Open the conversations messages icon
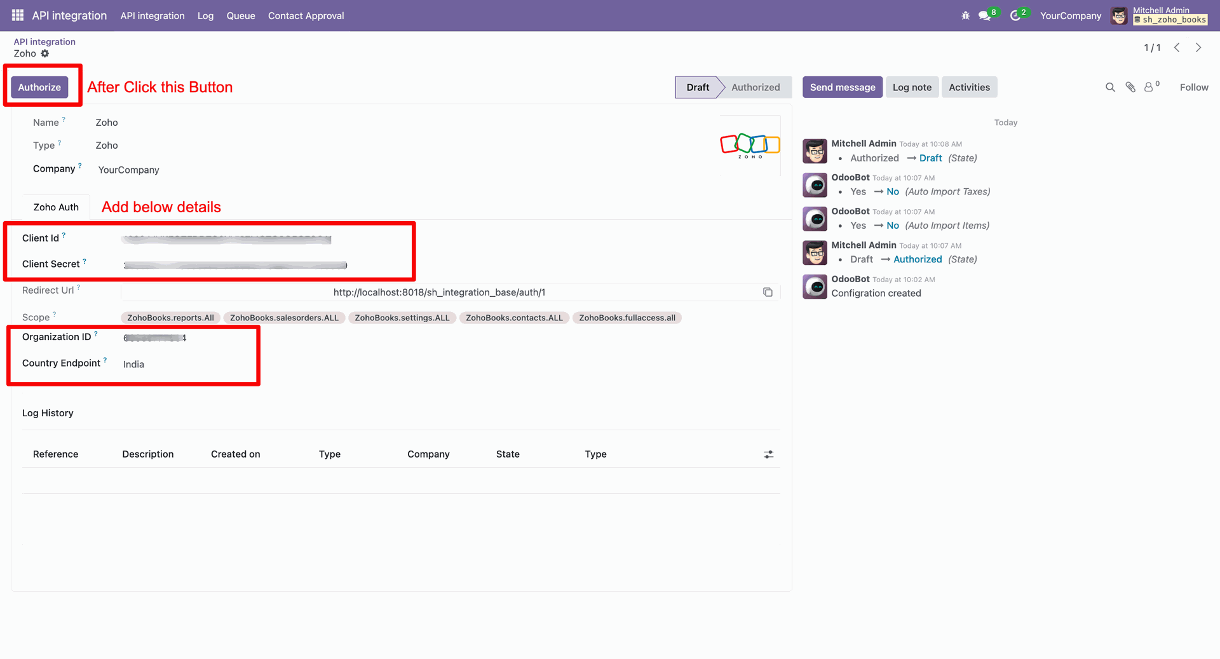 pos(986,15)
